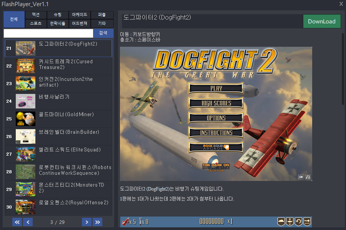This screenshot has width=346, height=230.
Task: Click the green DownLoad button
Action: pos(322,21)
